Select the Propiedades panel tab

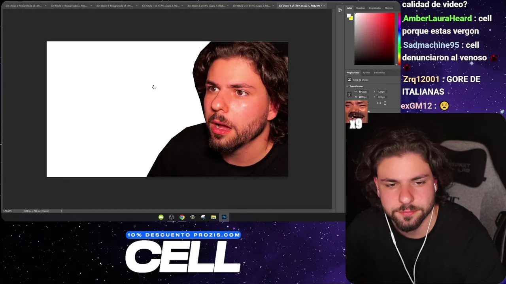pyautogui.click(x=353, y=73)
